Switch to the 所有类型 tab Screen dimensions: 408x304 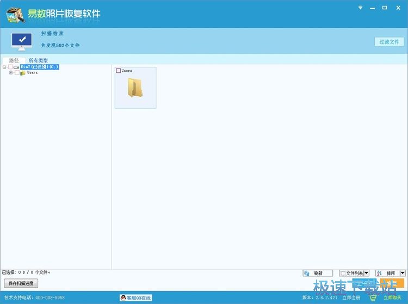click(x=38, y=60)
